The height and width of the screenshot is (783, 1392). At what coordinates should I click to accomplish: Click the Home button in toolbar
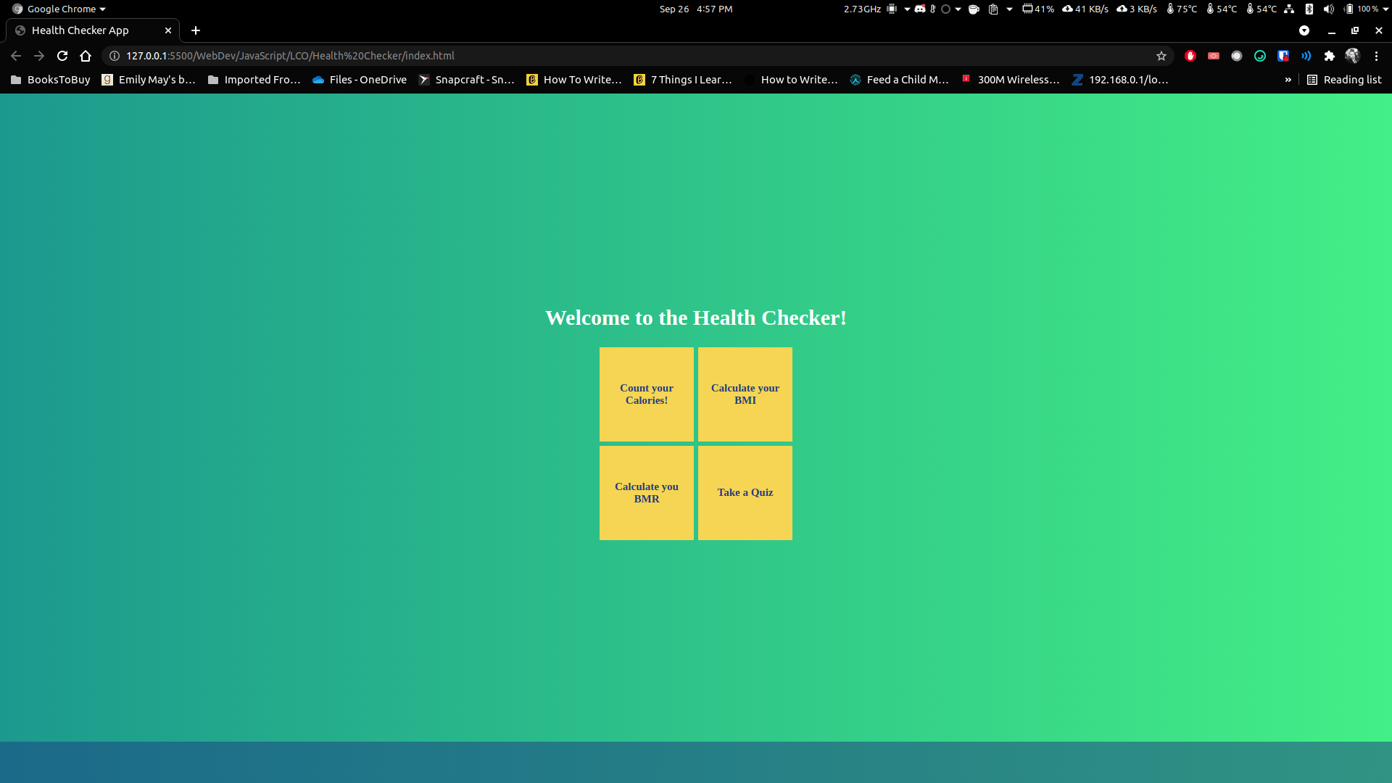pyautogui.click(x=86, y=56)
